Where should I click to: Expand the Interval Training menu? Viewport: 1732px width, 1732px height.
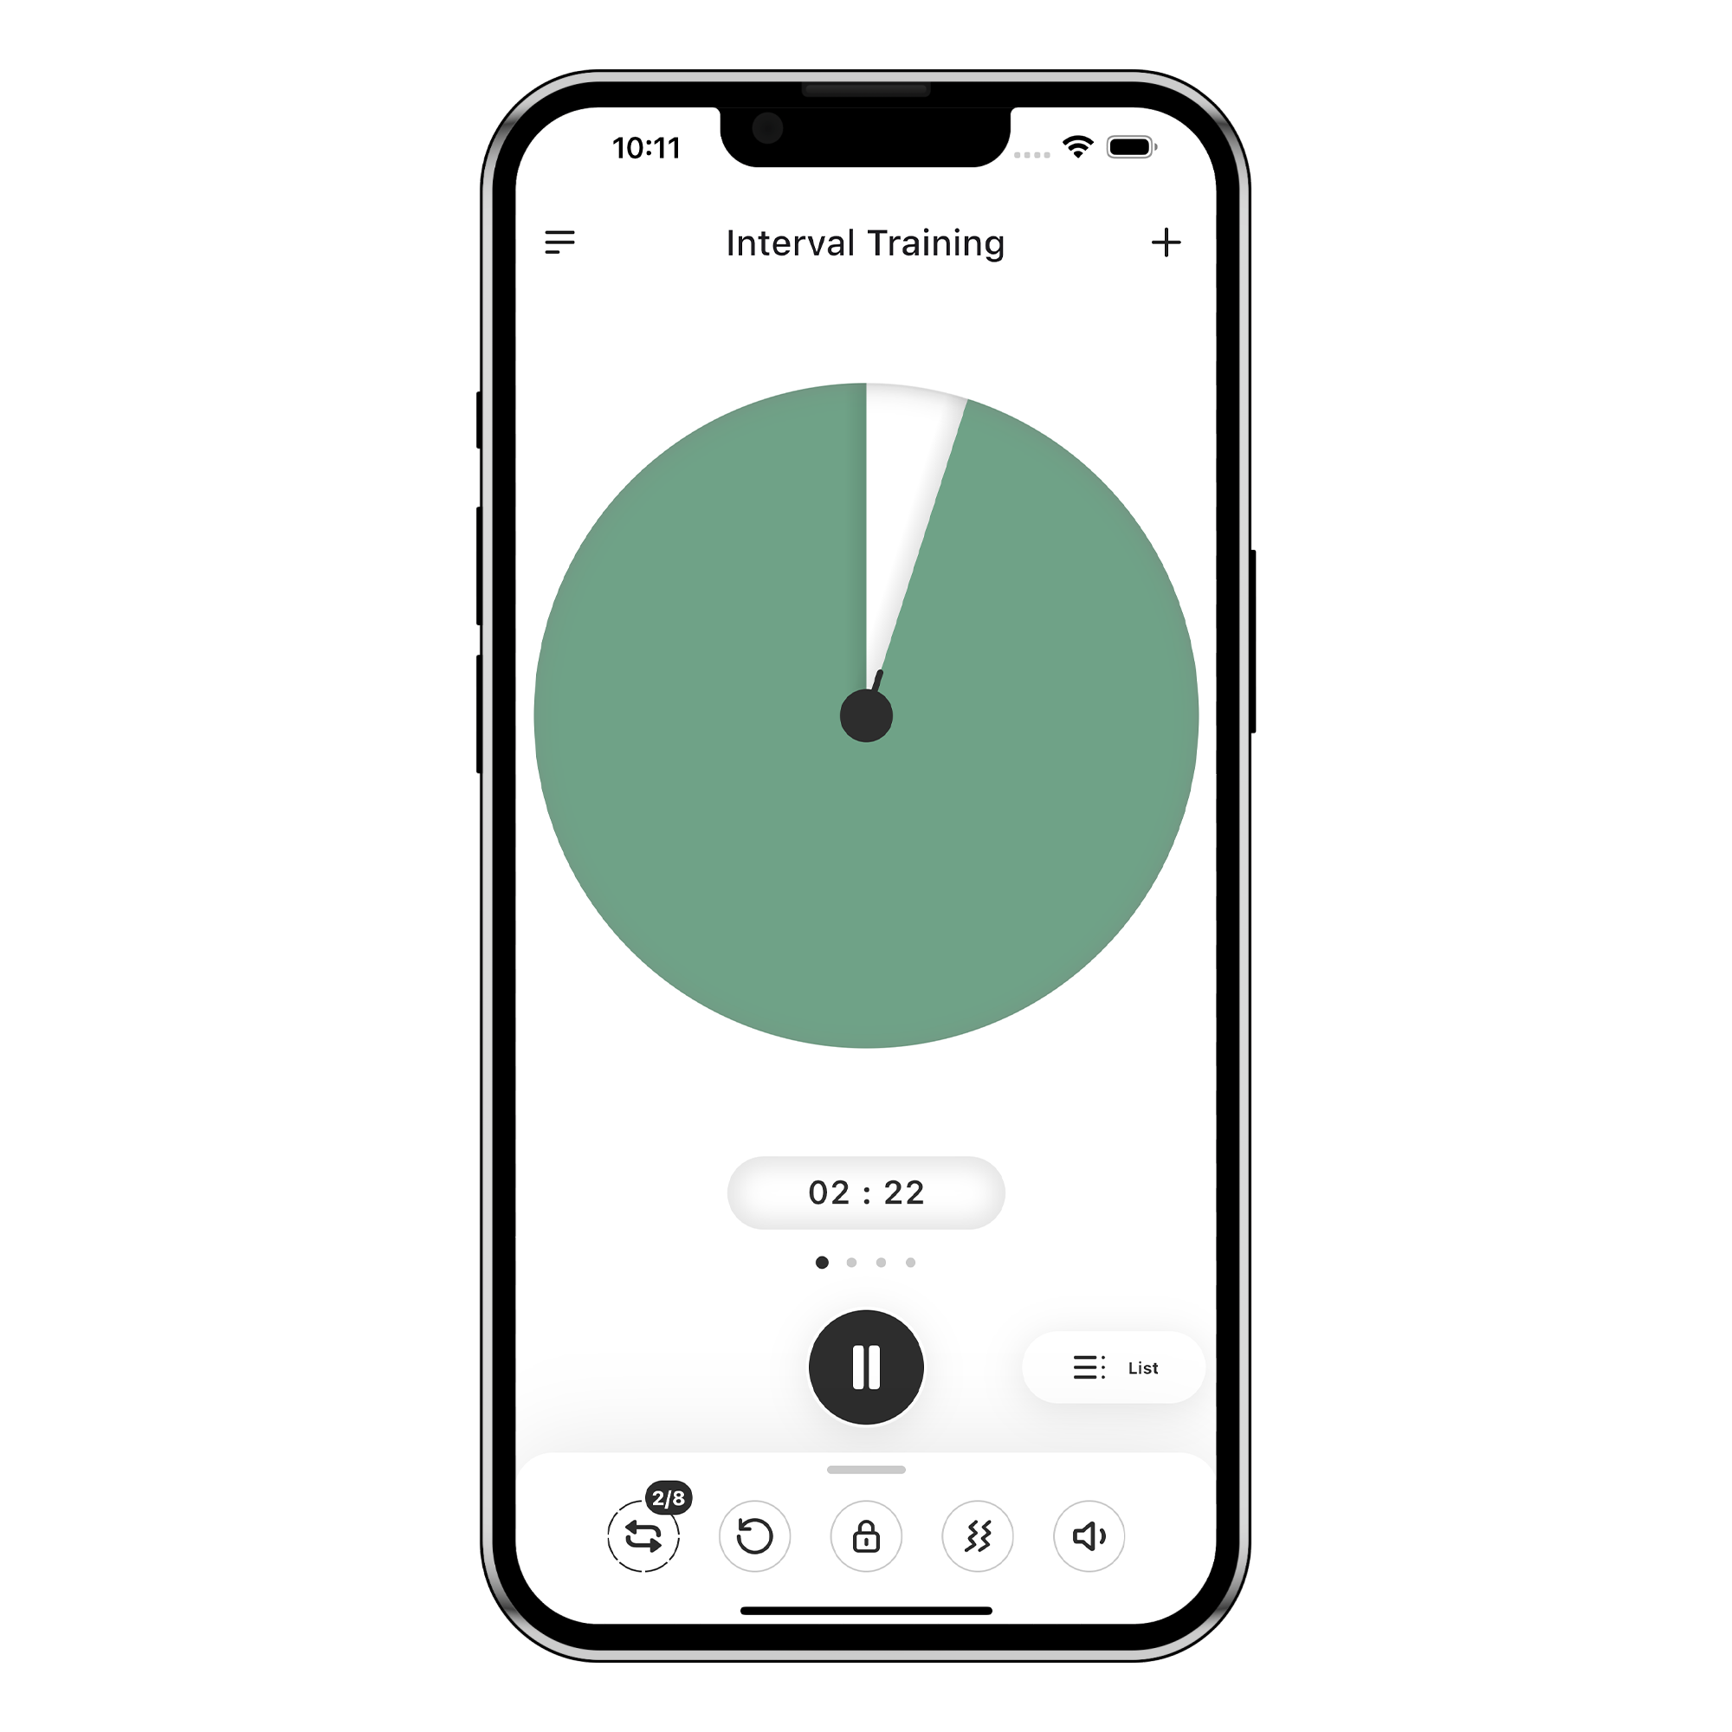[561, 241]
